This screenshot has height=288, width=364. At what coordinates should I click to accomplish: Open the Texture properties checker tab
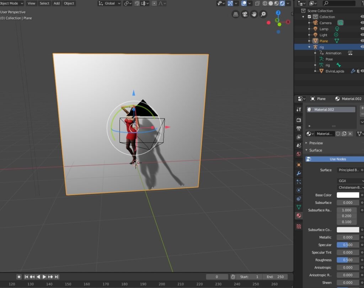coord(299,226)
